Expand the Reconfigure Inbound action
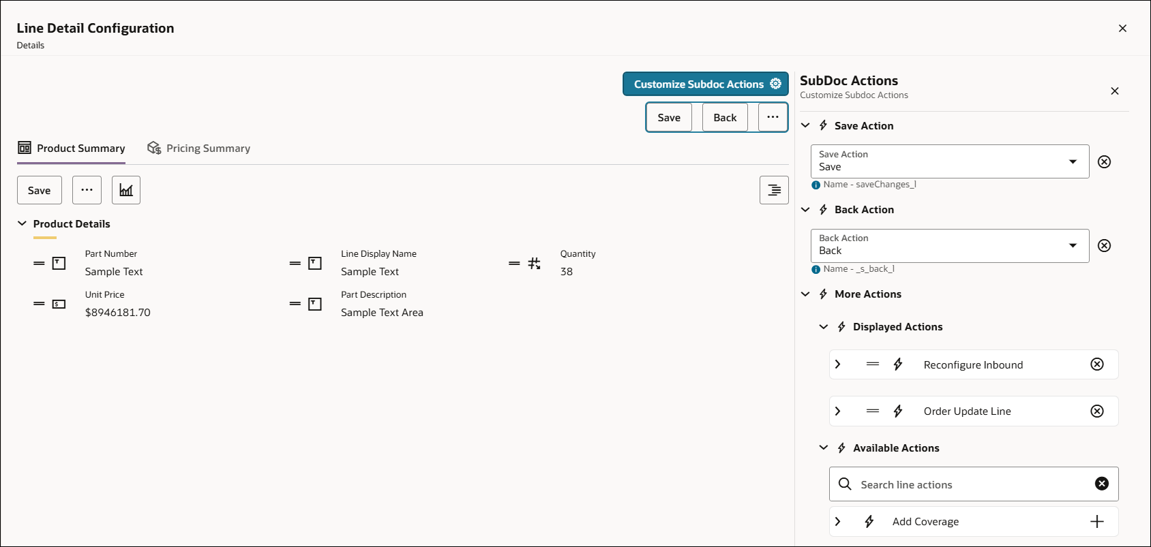Image resolution: width=1151 pixels, height=547 pixels. (x=838, y=364)
